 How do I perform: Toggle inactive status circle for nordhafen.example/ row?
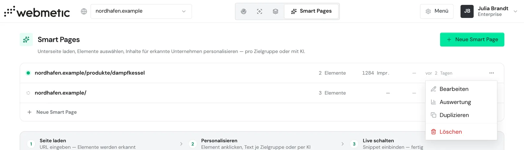28,93
